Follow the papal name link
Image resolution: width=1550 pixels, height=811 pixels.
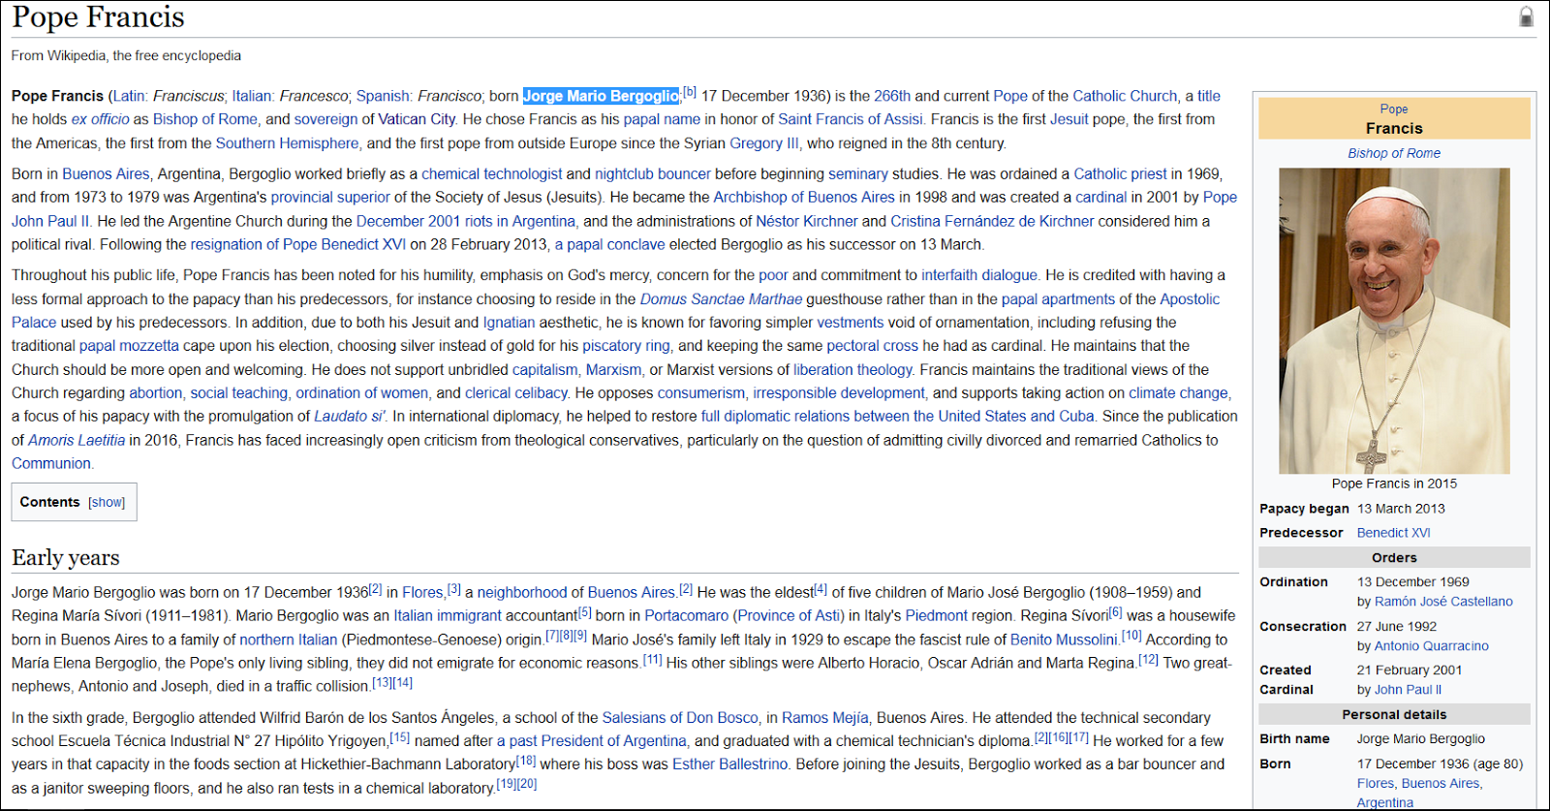(662, 119)
